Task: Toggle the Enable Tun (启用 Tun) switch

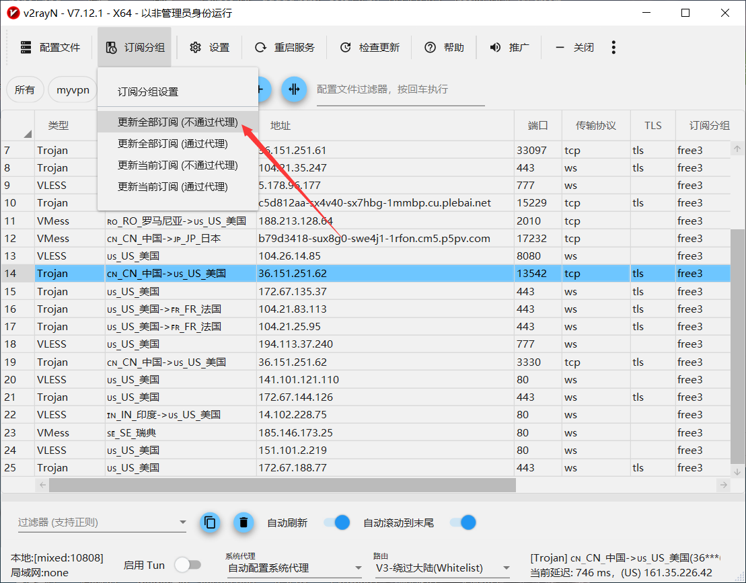Action: (187, 565)
